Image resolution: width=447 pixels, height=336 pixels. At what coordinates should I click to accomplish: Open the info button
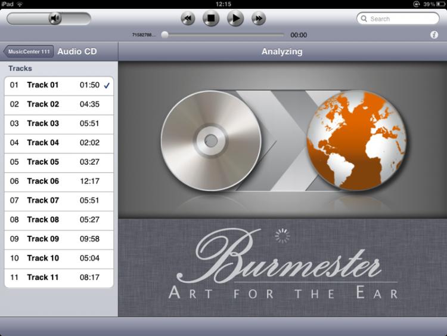434,35
